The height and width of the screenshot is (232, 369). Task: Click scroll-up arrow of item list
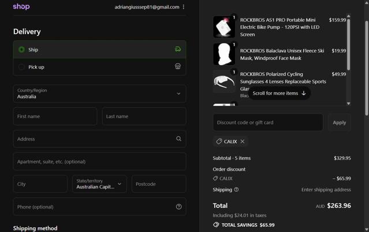coord(349,16)
